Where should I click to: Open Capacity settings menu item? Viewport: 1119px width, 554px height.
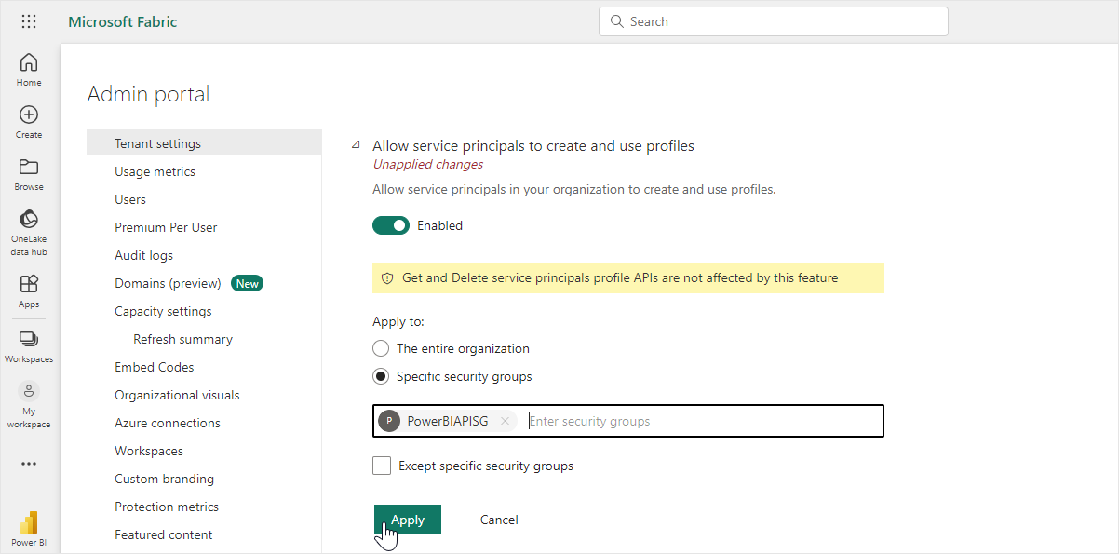point(163,311)
